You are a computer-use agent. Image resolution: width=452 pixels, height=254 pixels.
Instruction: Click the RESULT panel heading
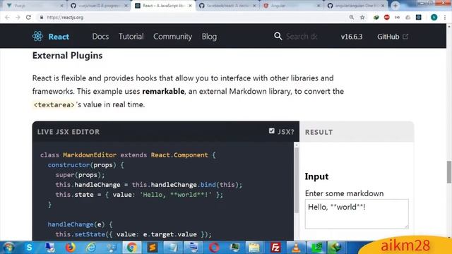319,132
